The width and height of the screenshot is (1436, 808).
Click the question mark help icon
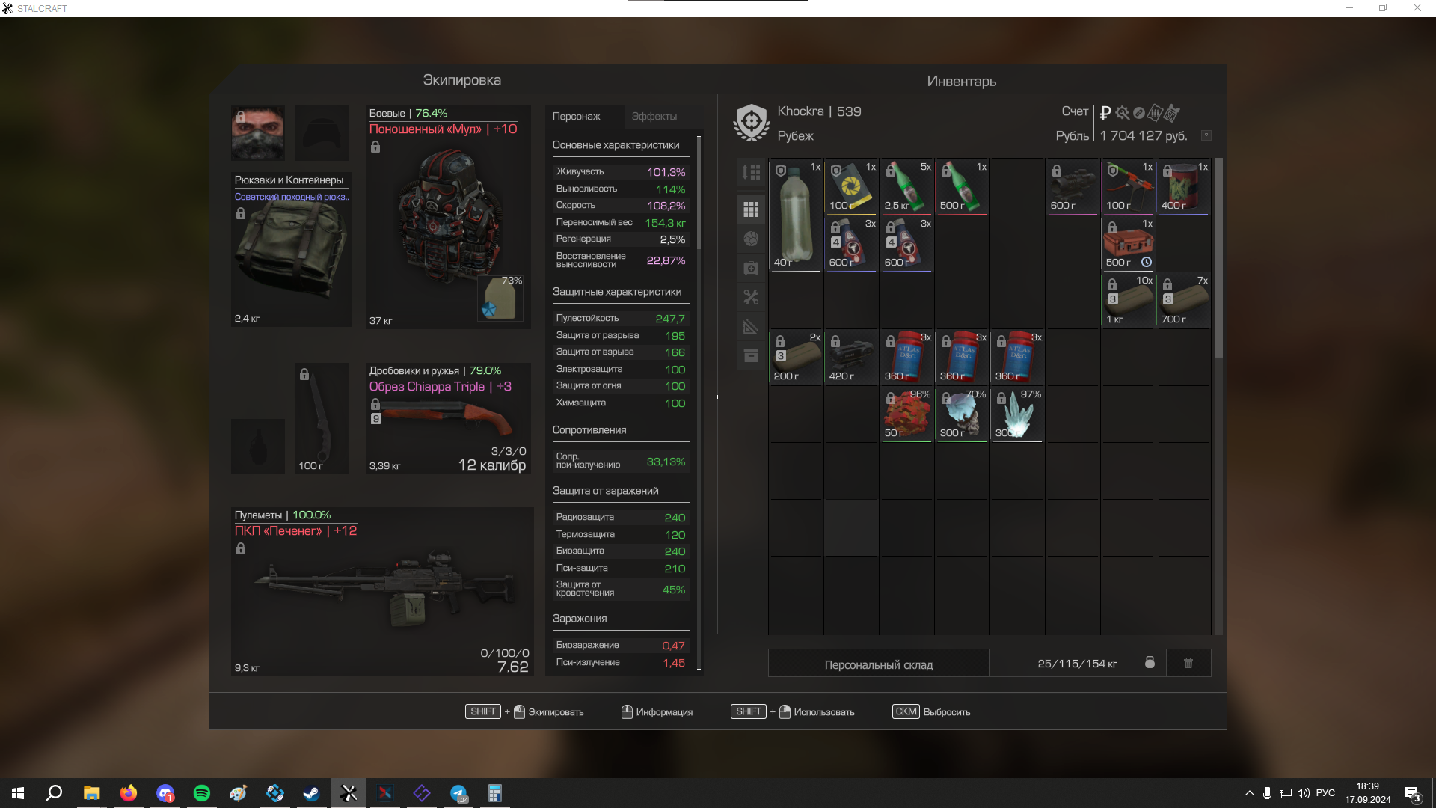tap(1206, 135)
